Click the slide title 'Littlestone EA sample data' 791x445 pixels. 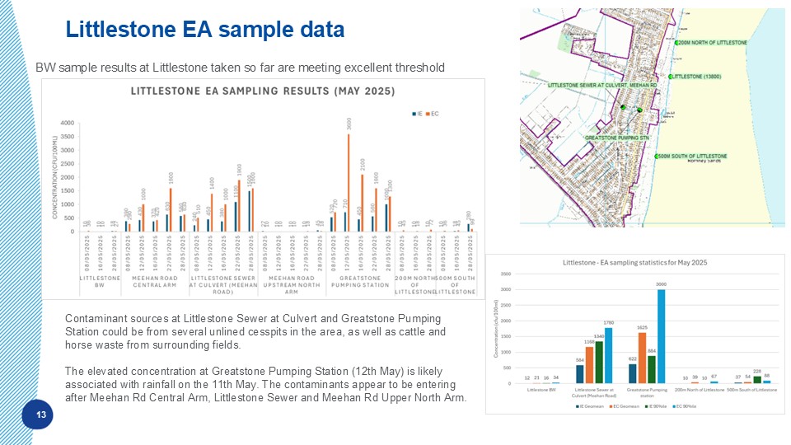click(205, 30)
